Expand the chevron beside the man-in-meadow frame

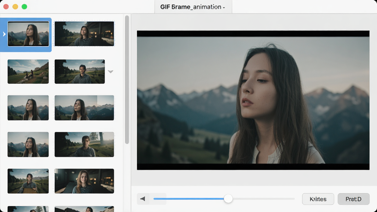[110, 71]
